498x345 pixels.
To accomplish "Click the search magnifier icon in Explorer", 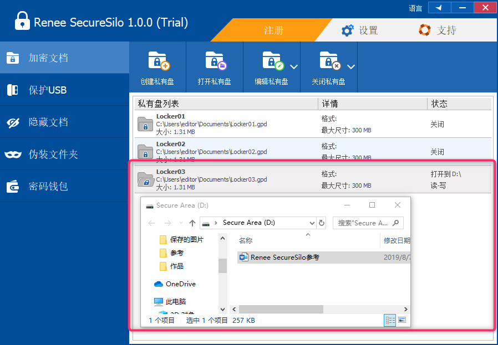I will pyautogui.click(x=396, y=223).
